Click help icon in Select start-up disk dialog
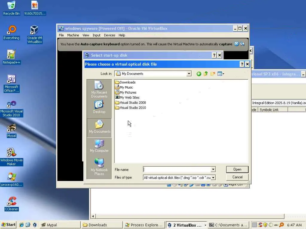This screenshot has width=306, height=229. point(214,55)
